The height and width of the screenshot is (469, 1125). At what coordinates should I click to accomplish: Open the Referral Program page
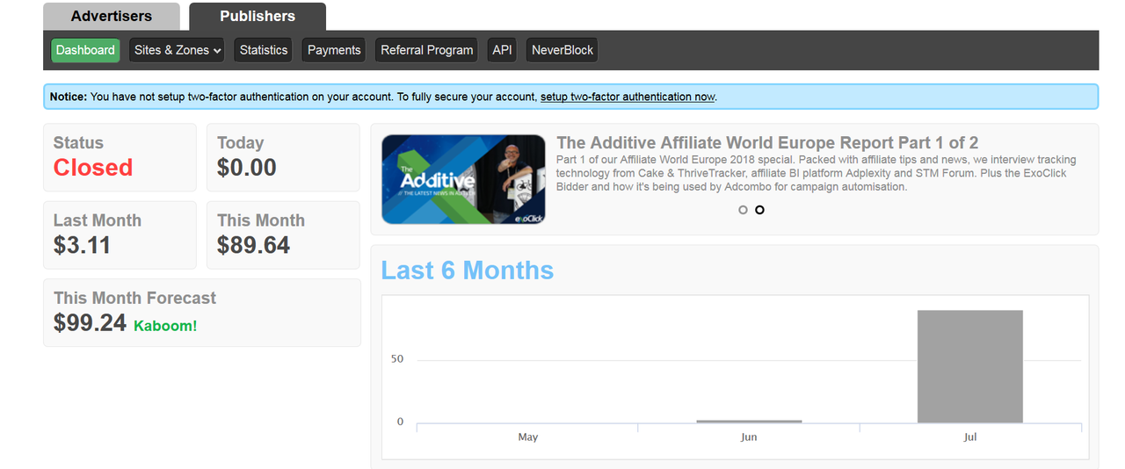click(x=427, y=50)
